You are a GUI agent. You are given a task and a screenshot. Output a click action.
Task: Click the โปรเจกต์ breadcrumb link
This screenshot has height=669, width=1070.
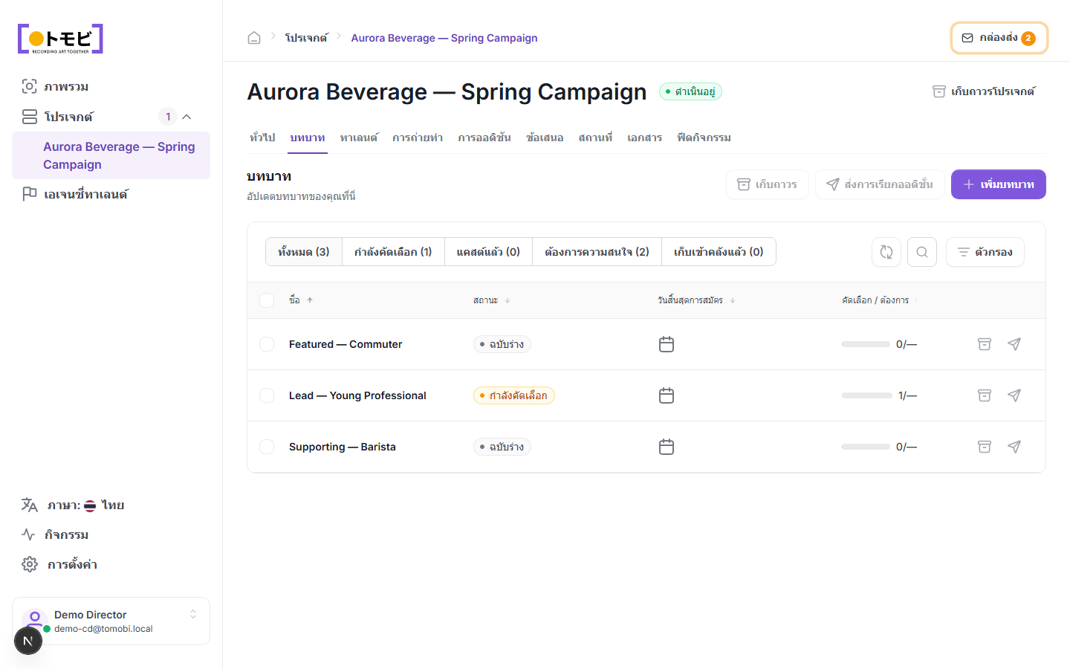306,38
